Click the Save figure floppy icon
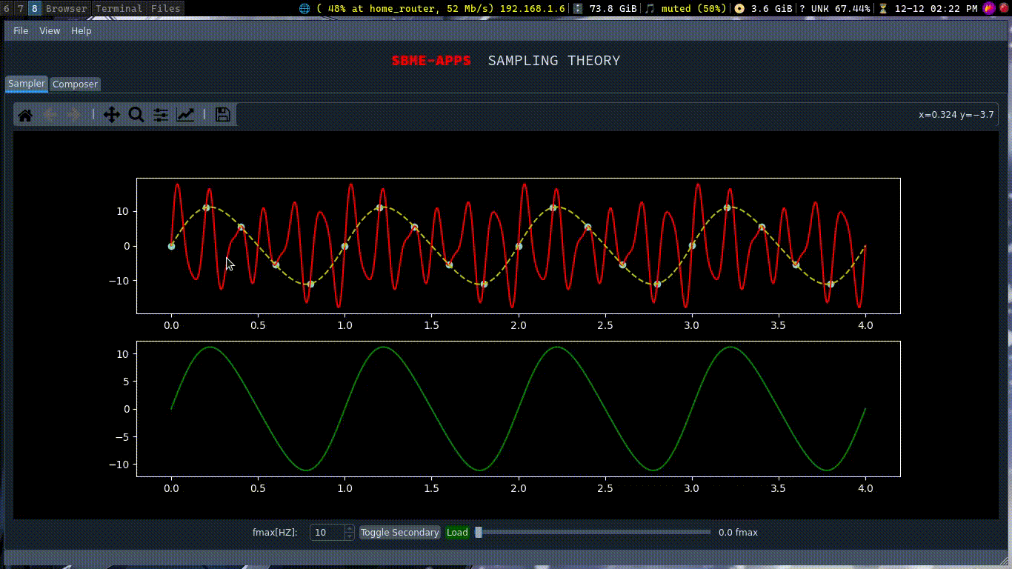Image resolution: width=1012 pixels, height=569 pixels. click(x=223, y=115)
